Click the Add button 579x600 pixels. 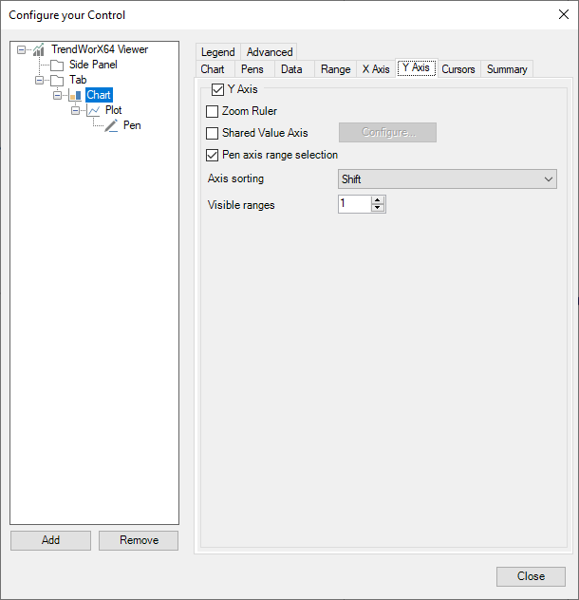(x=50, y=540)
